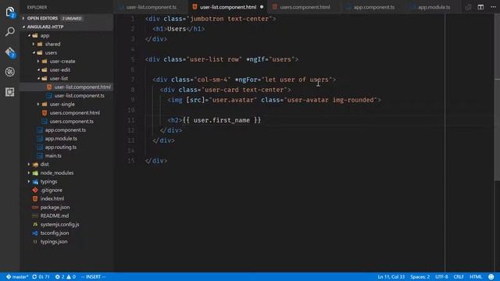Click the split editor icon
This screenshot has height=281, width=500.
pyautogui.click(x=480, y=7)
